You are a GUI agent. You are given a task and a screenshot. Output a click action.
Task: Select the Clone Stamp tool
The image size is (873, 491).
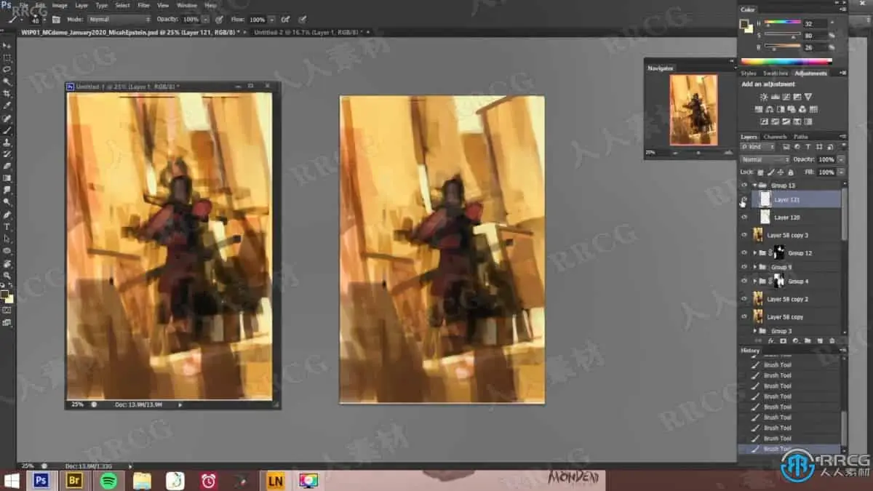[x=7, y=142]
